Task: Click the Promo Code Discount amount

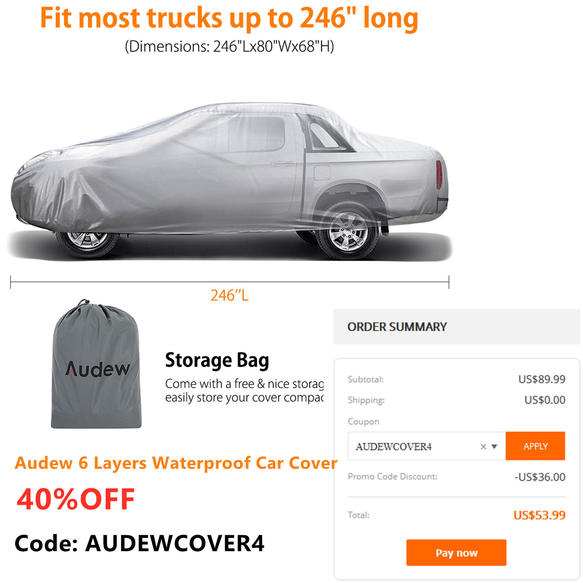Action: pyautogui.click(x=540, y=477)
